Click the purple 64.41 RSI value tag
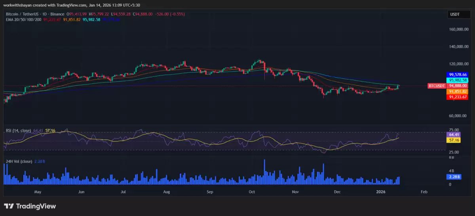 tap(453, 135)
